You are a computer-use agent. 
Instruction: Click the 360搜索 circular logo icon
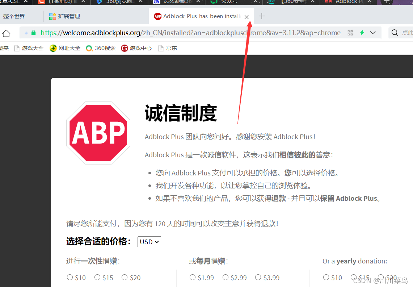coord(89,48)
